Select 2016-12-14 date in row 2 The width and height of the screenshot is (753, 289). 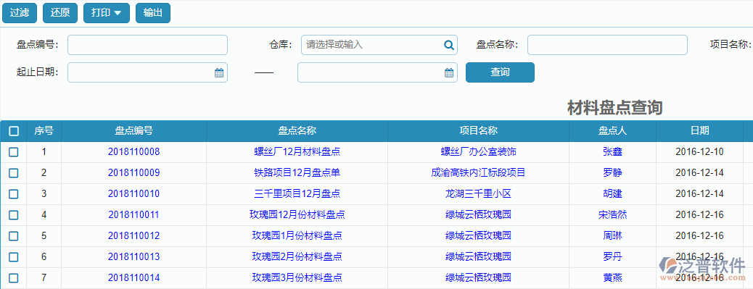699,173
